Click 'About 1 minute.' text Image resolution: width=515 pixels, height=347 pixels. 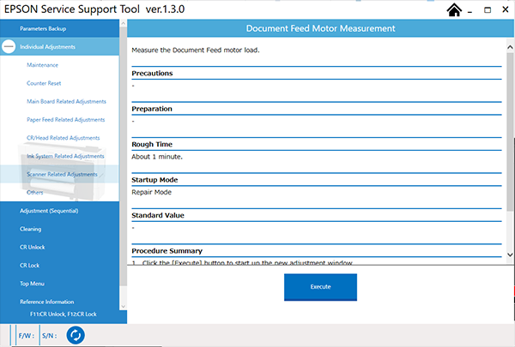(x=157, y=157)
